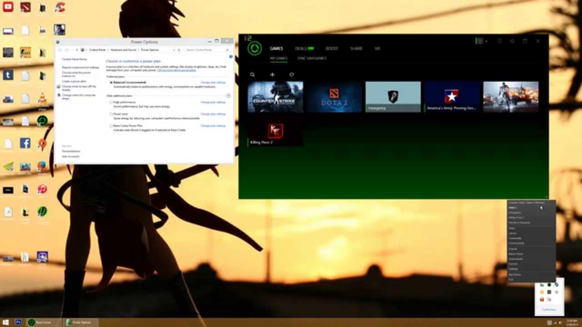
Task: Open the Razer Cortex settings gear icon
Action: pyautogui.click(x=512, y=41)
